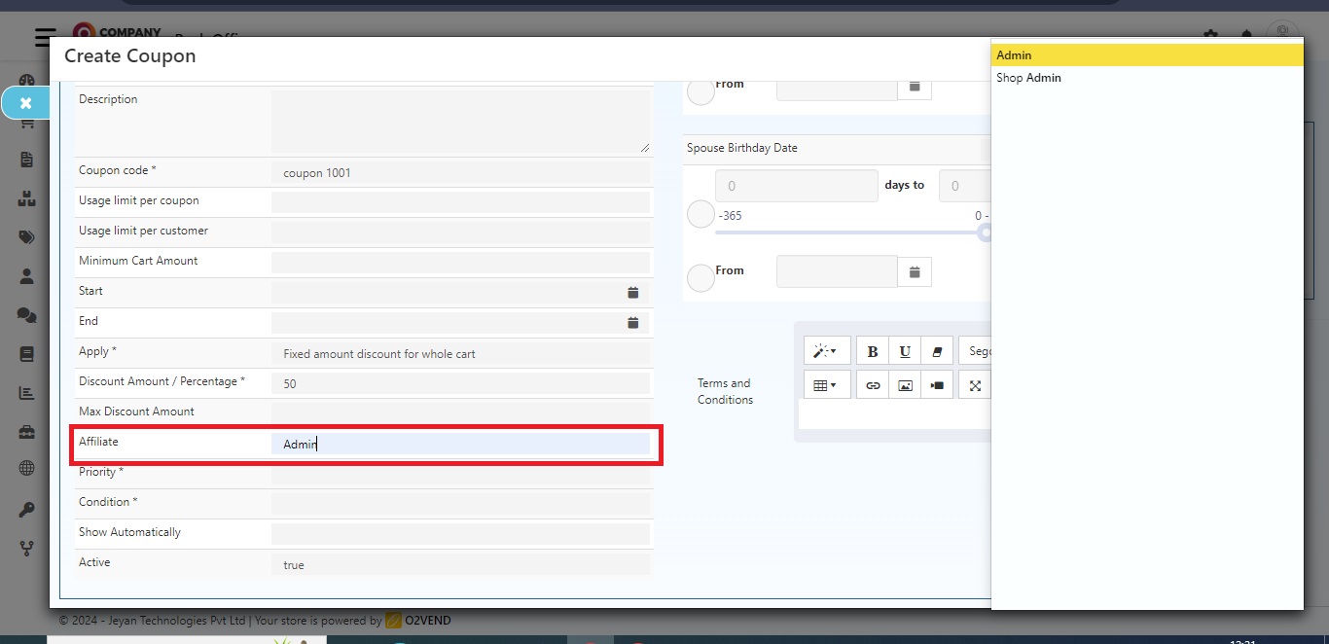1329x644 pixels.
Task: Select the globe icon in the sidebar
Action: [26, 468]
